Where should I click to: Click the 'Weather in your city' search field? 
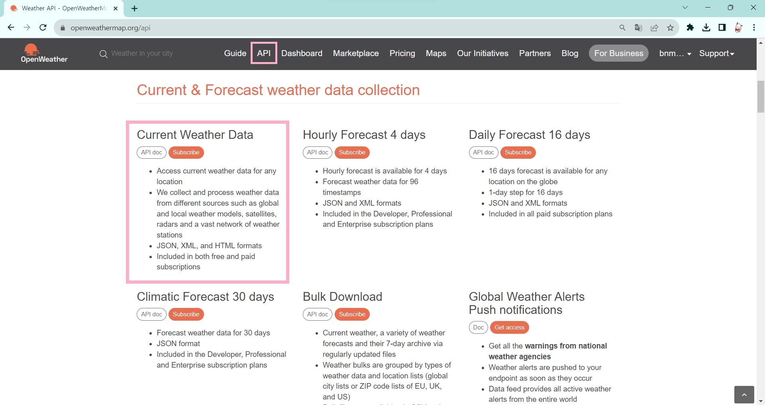pyautogui.click(x=142, y=53)
